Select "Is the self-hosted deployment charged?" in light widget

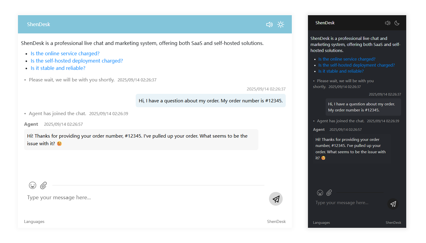point(77,61)
